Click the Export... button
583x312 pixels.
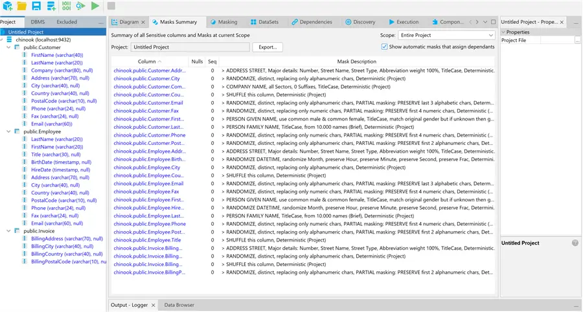(268, 47)
